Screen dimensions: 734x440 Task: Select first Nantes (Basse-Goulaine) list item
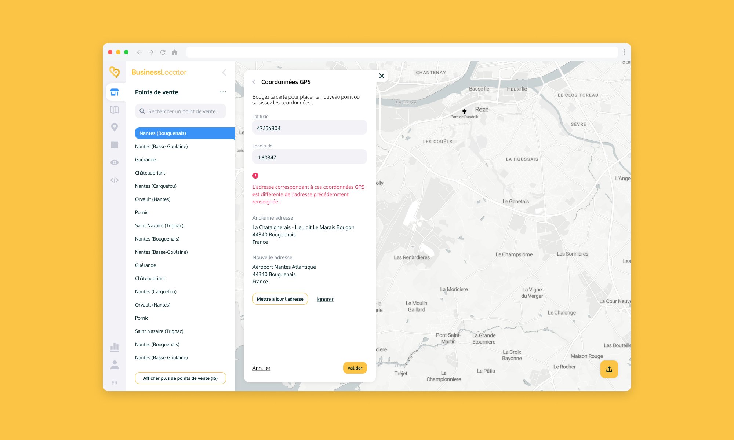(161, 146)
